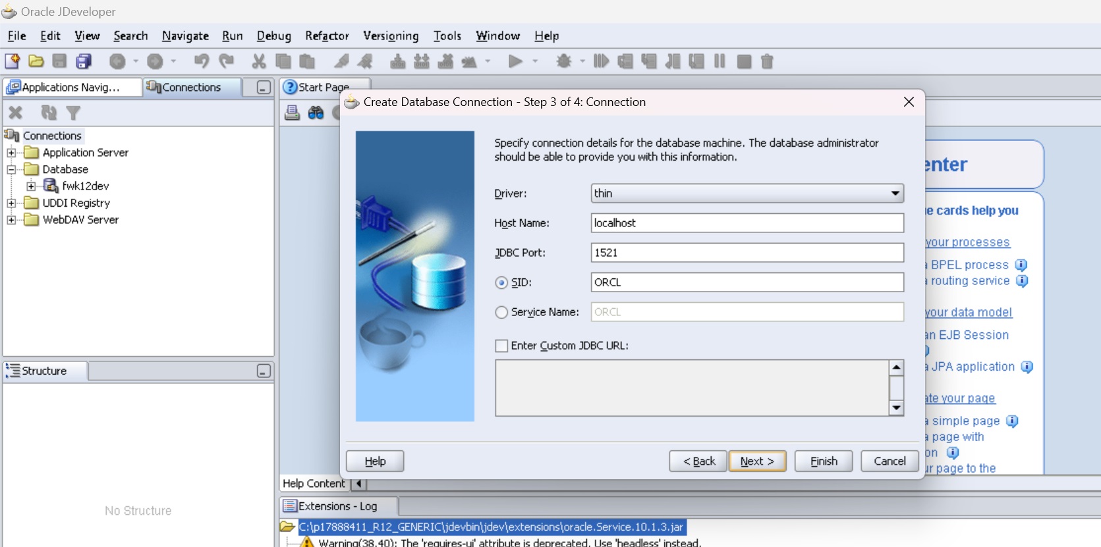Collapse the Database tree node

tap(11, 169)
